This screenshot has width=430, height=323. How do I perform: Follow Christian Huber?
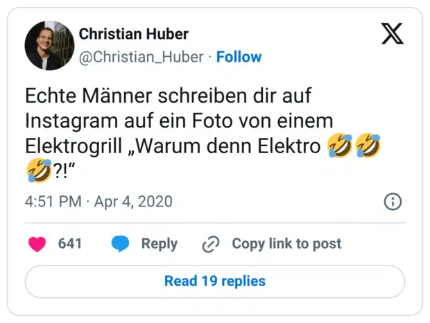pos(239,57)
